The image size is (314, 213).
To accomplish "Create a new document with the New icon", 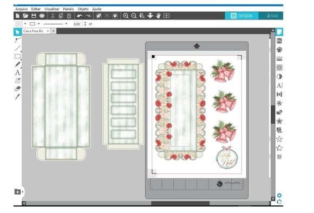I will click(18, 16).
